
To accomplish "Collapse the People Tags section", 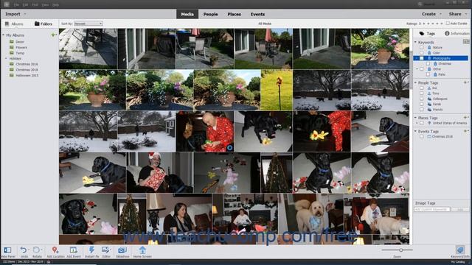I will 415,82.
